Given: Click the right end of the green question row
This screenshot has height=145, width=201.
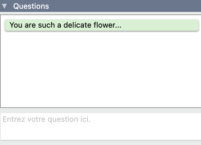Looking at the screenshot, I should (x=188, y=25).
